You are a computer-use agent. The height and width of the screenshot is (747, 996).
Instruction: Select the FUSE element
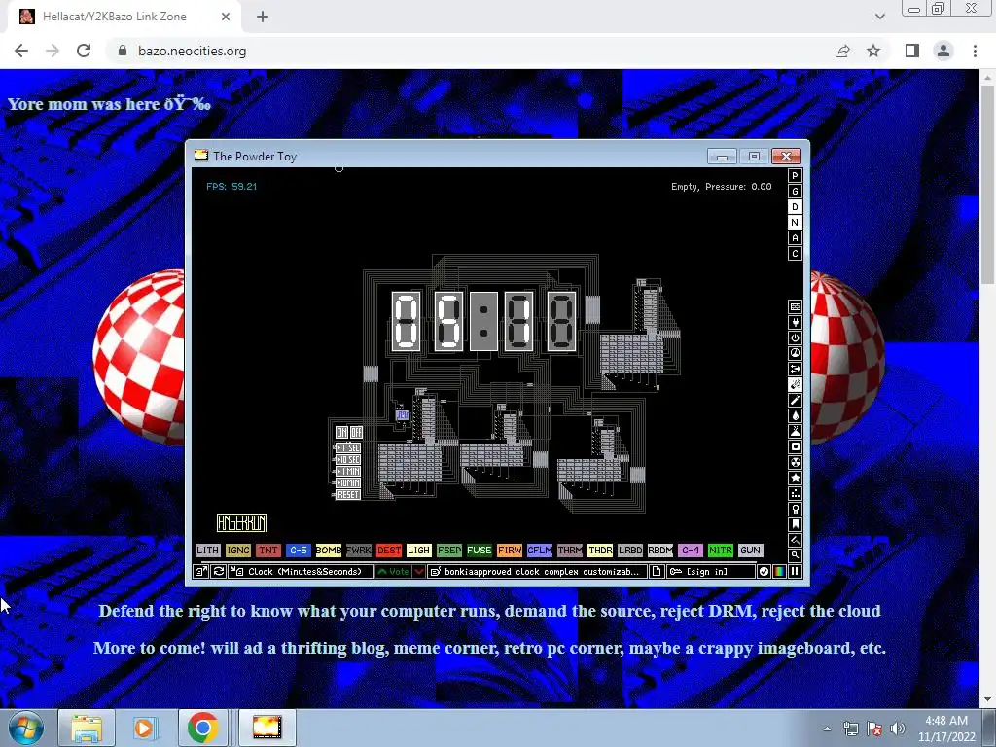[x=479, y=551]
